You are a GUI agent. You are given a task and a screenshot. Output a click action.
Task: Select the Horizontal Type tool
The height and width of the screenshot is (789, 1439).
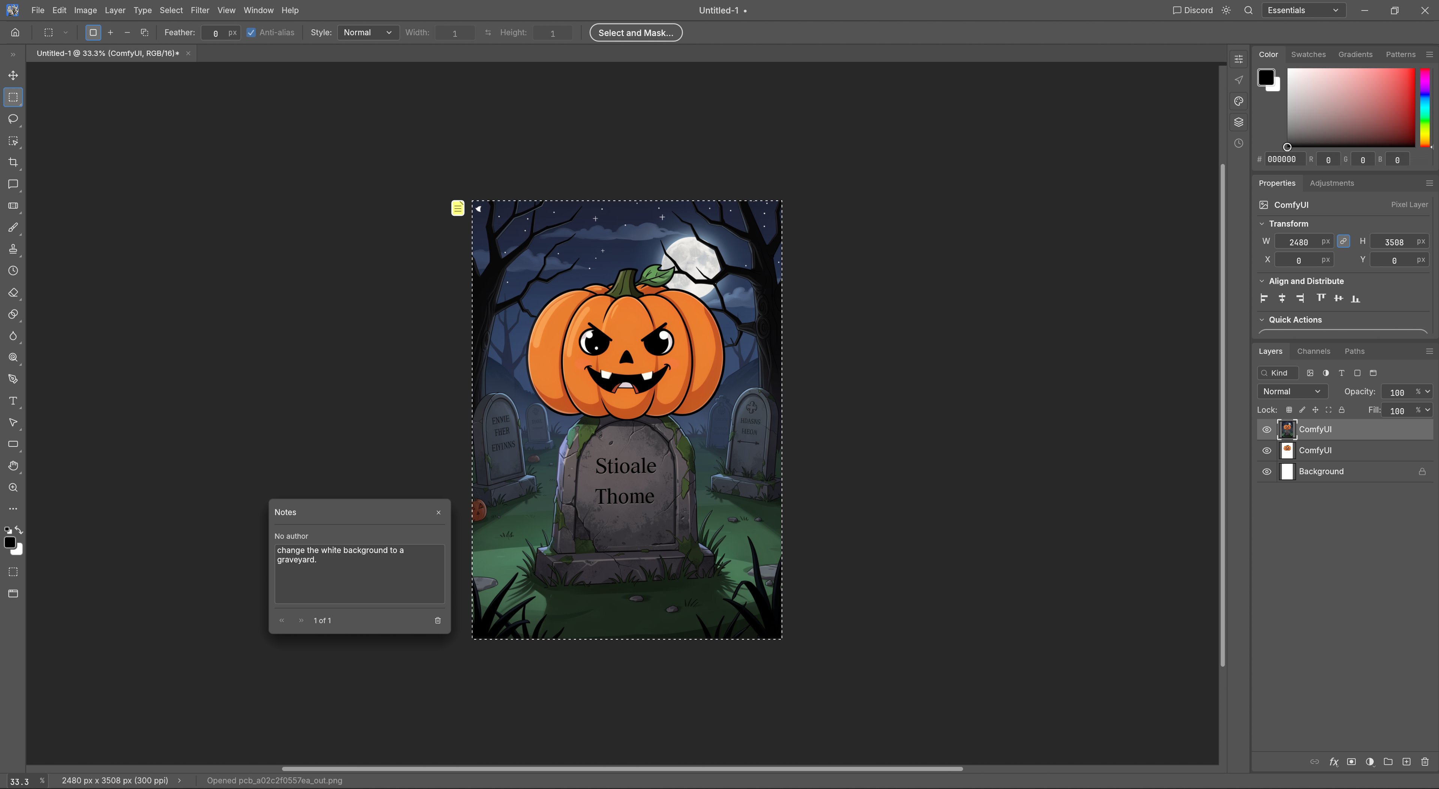pos(13,401)
